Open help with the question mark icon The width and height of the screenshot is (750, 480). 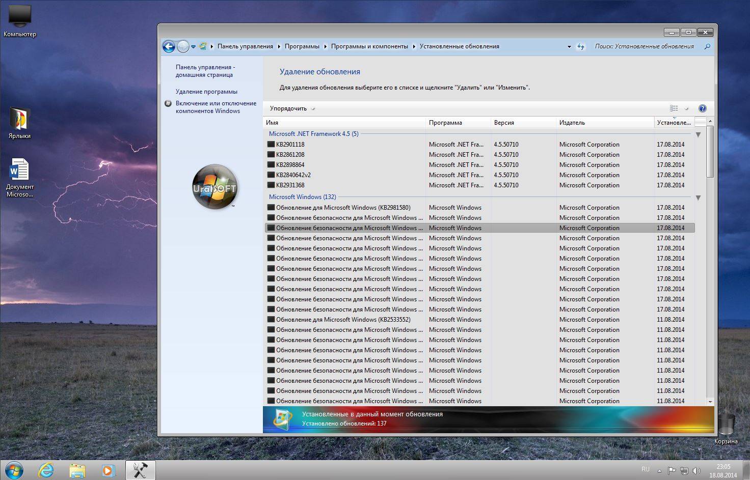click(703, 108)
